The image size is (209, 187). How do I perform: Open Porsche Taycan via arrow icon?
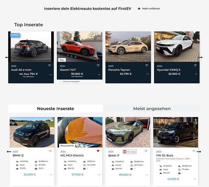pos(147,74)
